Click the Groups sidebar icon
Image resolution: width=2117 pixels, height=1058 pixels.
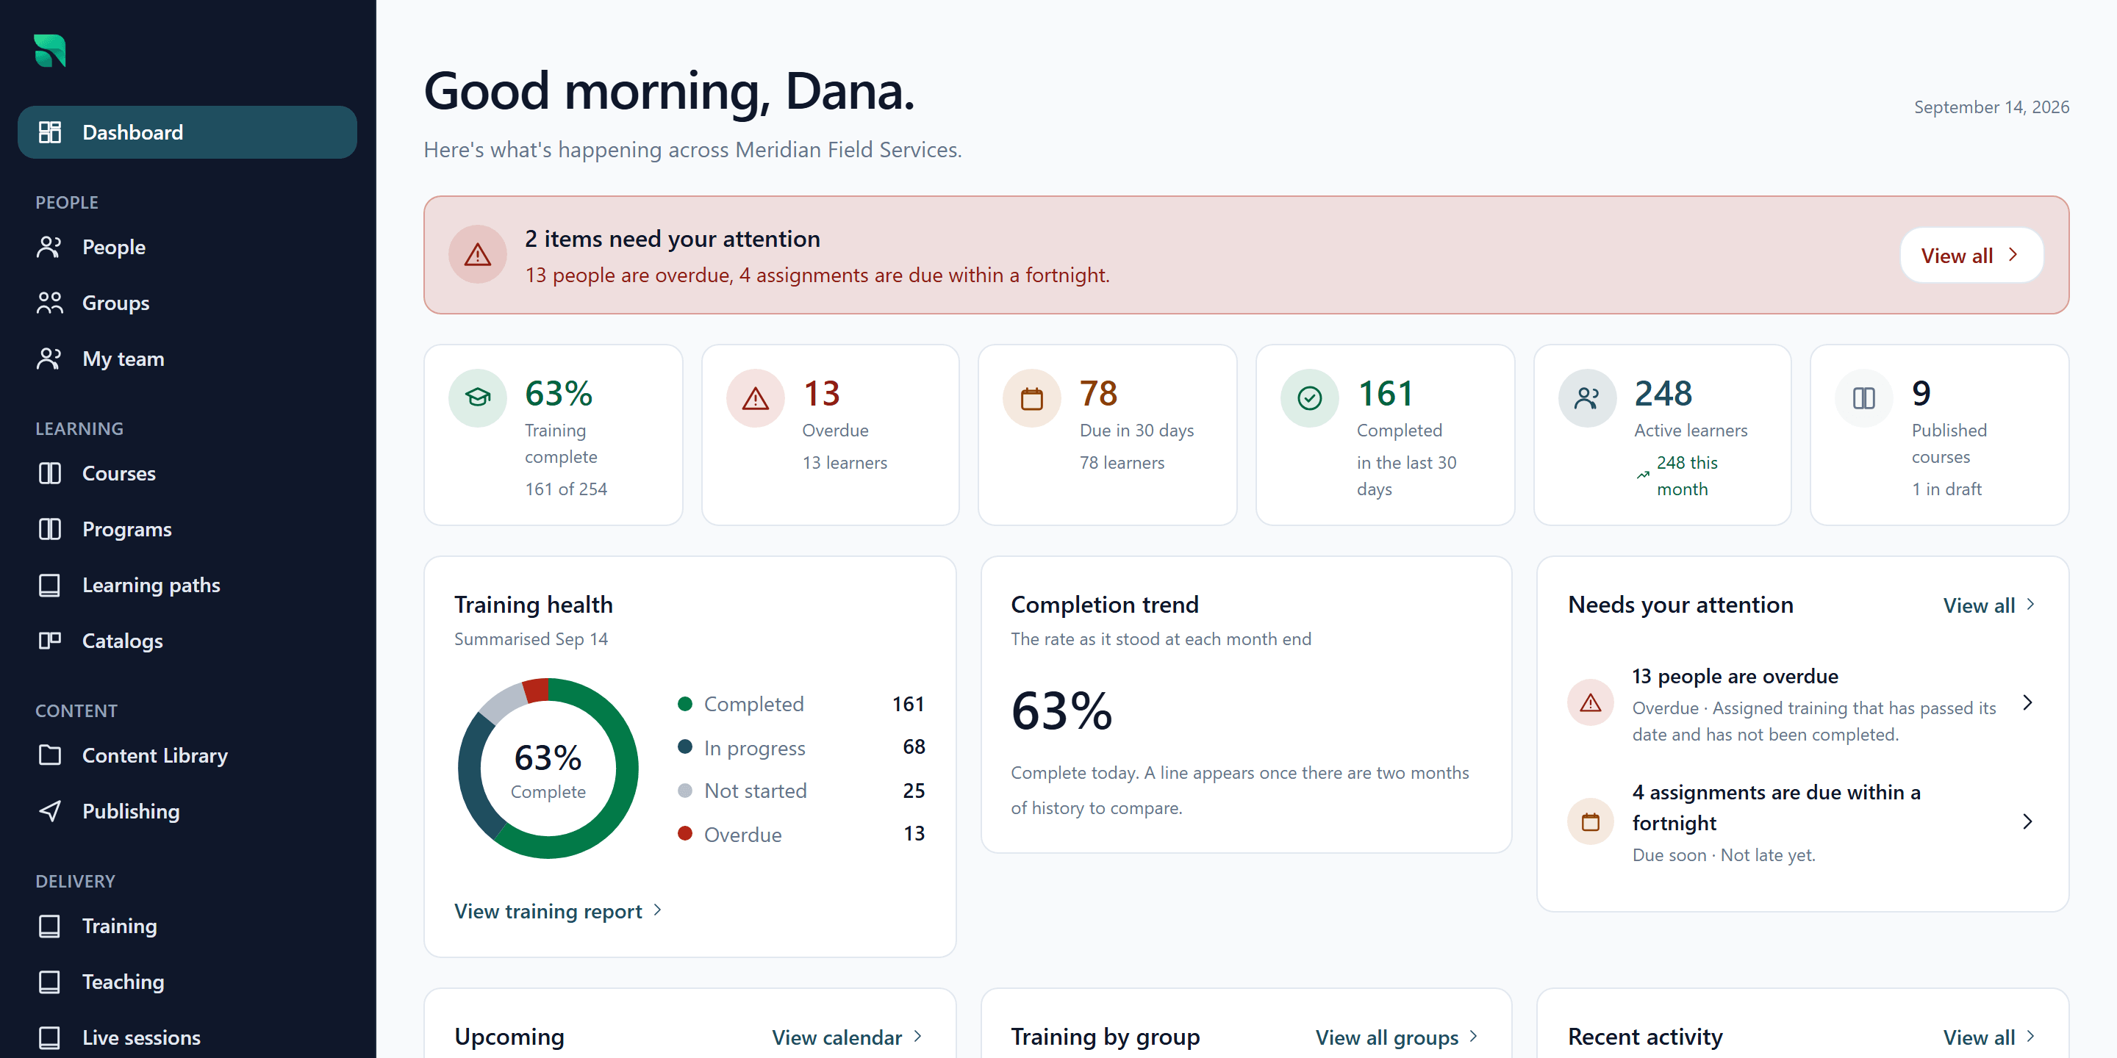click(49, 302)
